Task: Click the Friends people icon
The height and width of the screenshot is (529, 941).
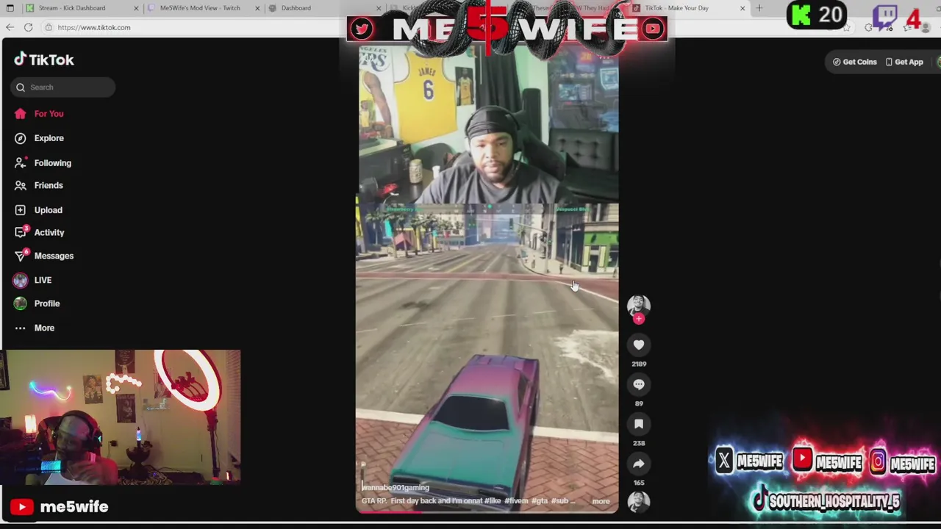Action: click(20, 185)
